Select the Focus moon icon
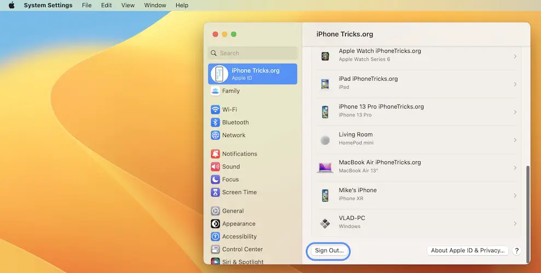 (216, 180)
